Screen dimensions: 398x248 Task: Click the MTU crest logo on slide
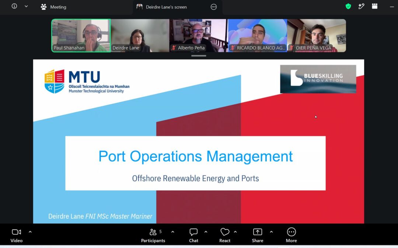54,82
